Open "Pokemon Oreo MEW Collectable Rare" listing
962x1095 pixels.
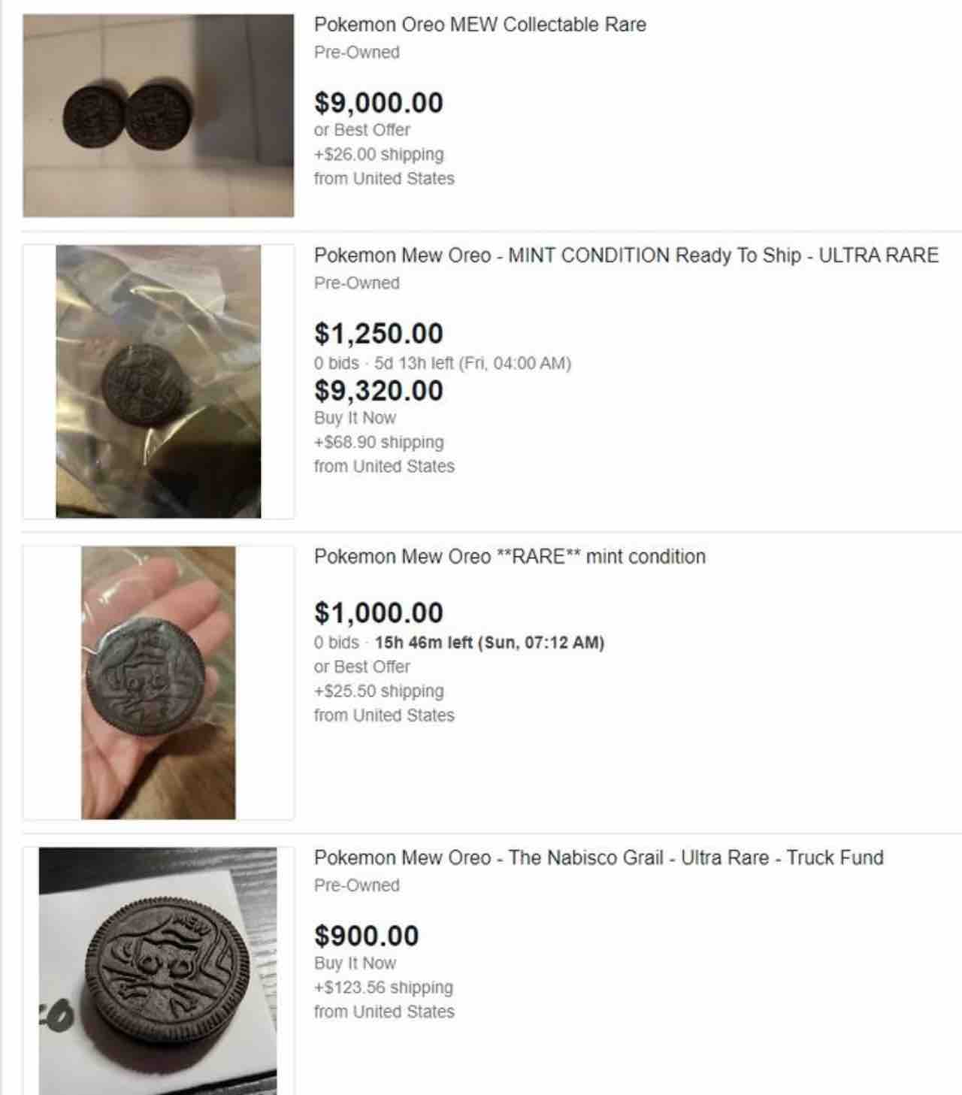(479, 25)
